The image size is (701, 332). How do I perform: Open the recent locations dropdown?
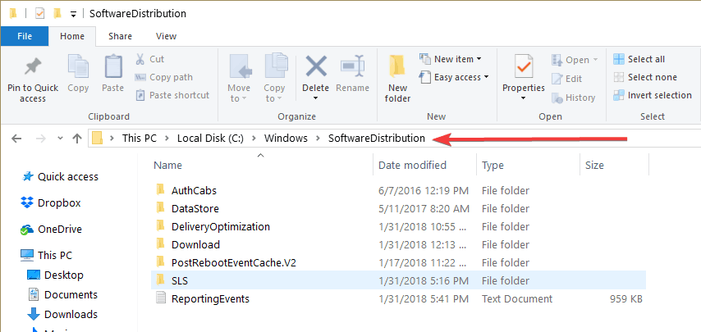61,139
